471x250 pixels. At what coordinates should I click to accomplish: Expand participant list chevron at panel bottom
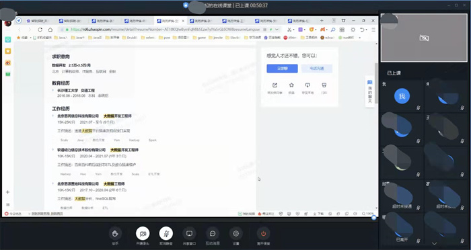click(x=435, y=243)
